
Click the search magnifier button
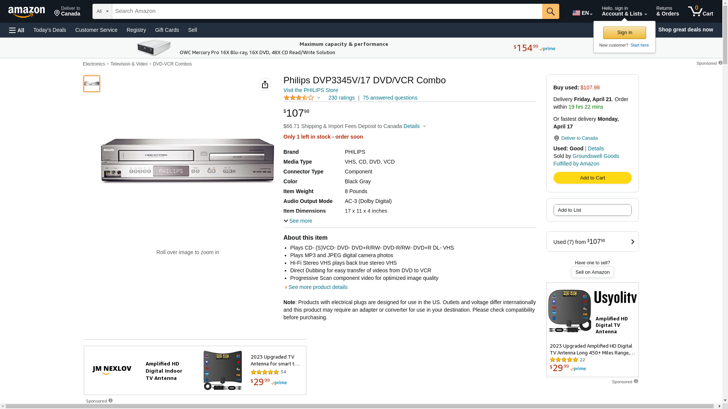point(551,11)
